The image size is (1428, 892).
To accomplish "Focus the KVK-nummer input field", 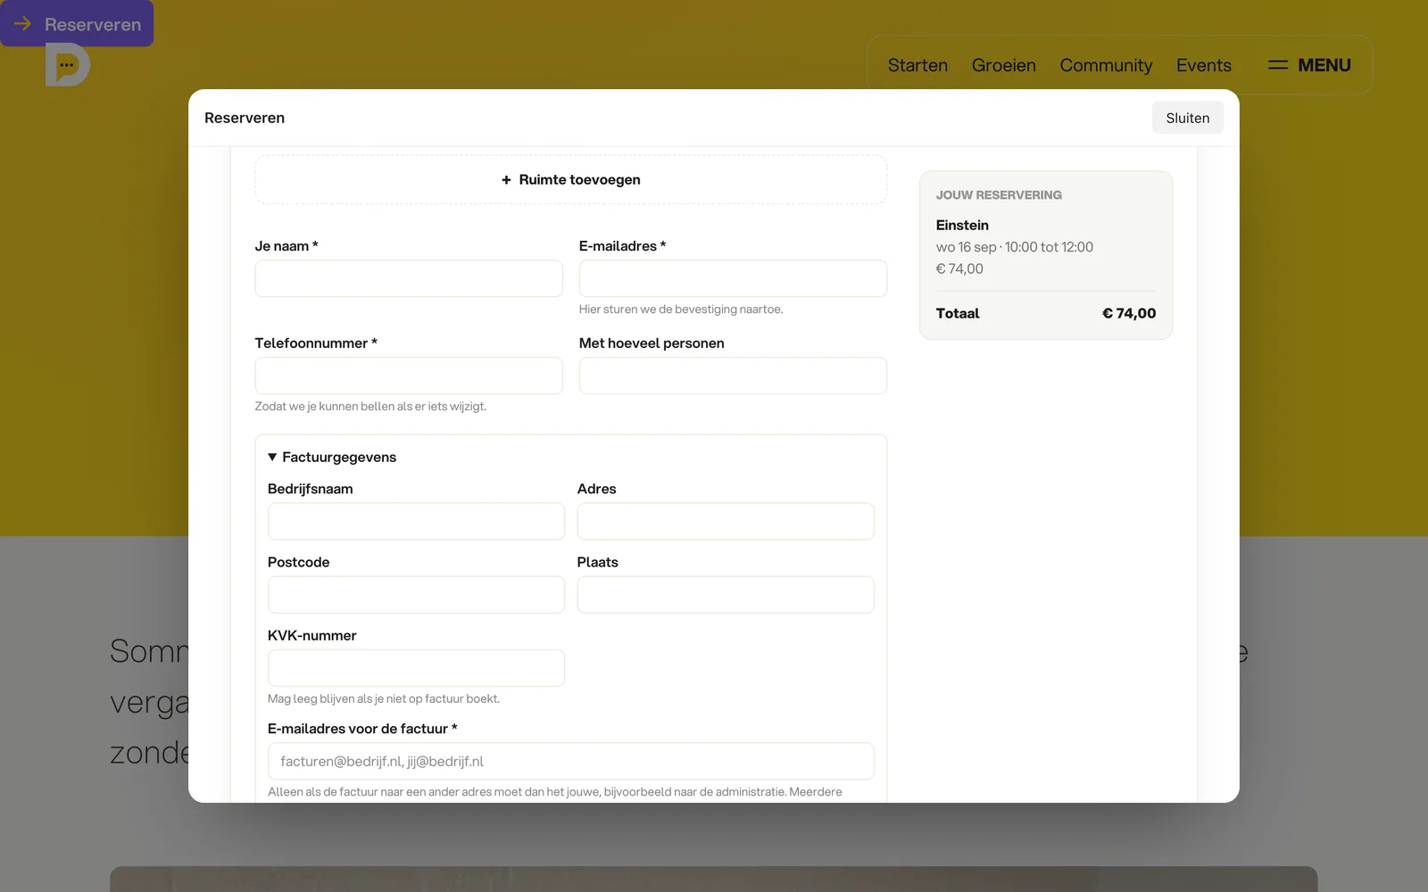I will pyautogui.click(x=416, y=668).
